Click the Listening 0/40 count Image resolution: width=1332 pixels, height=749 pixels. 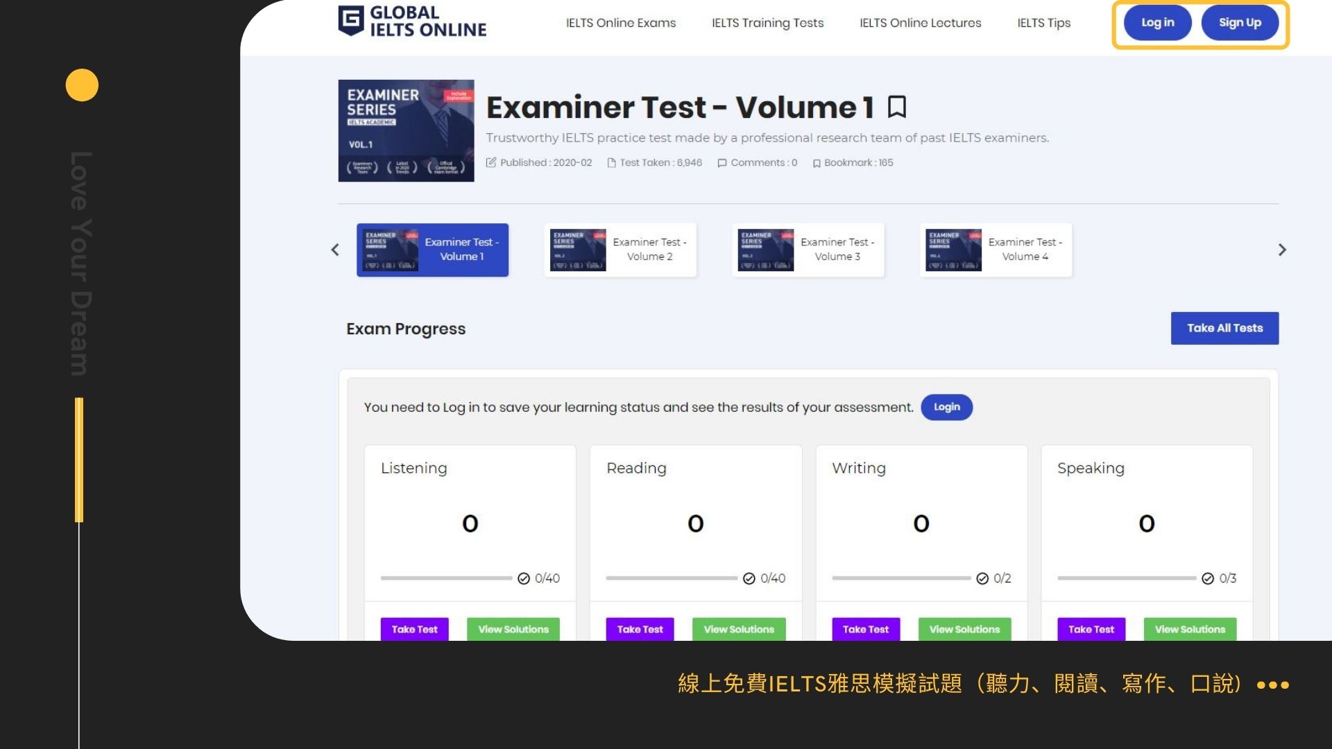coord(547,578)
